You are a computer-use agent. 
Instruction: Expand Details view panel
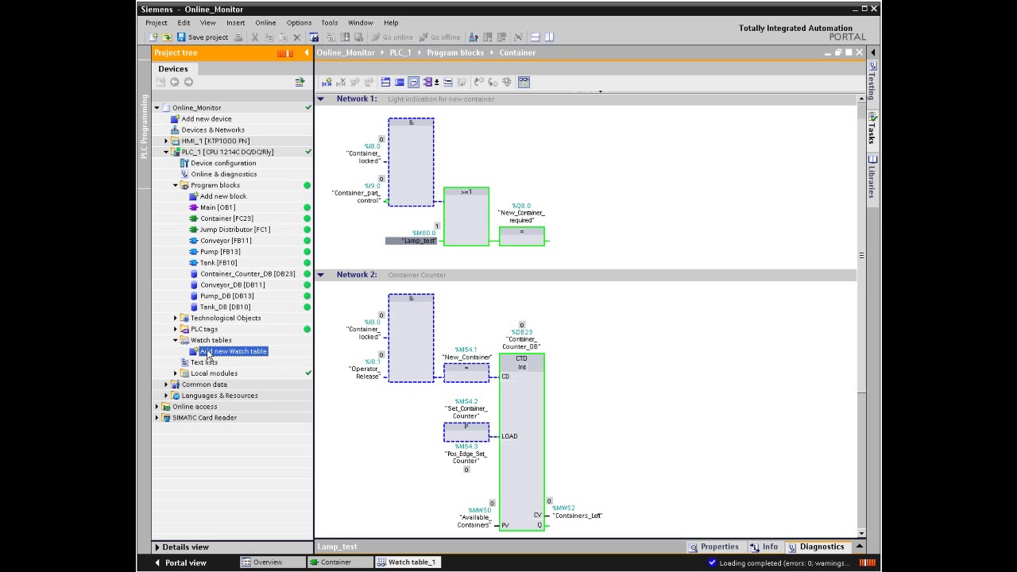pos(157,547)
